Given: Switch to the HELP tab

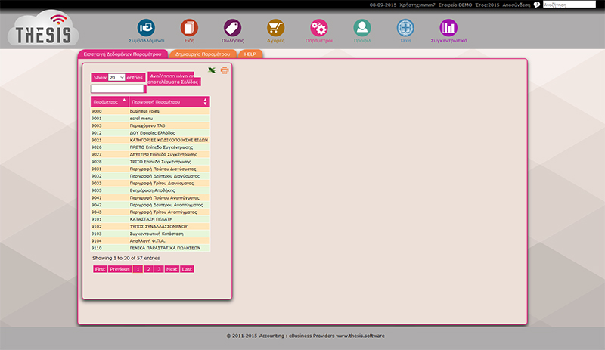Looking at the screenshot, I should click(250, 54).
